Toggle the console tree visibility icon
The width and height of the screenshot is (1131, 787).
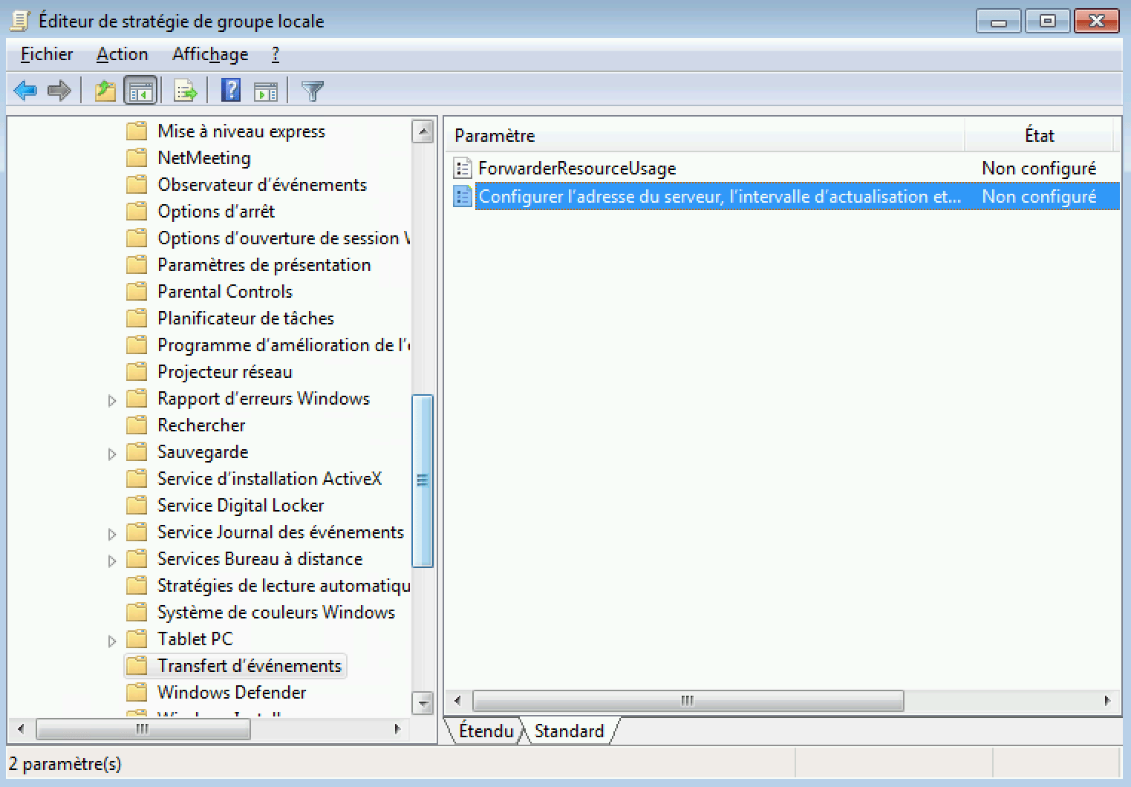click(140, 90)
